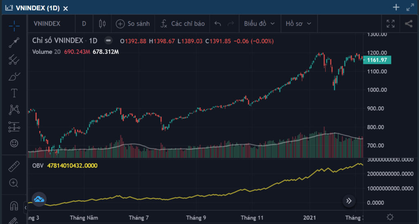The width and height of the screenshot is (419, 224).
Task: Open chart settings gear on time axis
Action: point(390,217)
